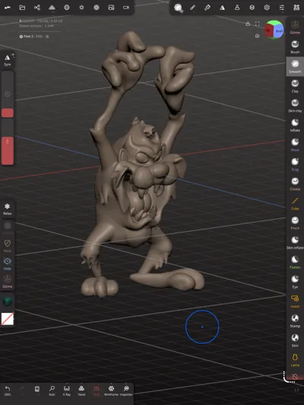The width and height of the screenshot is (304, 405).
Task: Open the interface sliders menu
Action: coord(281,8)
